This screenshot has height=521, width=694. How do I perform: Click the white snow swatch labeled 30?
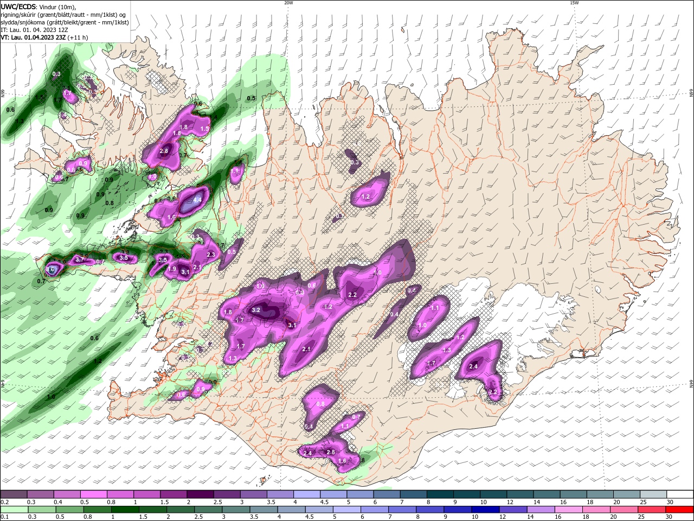(x=680, y=494)
